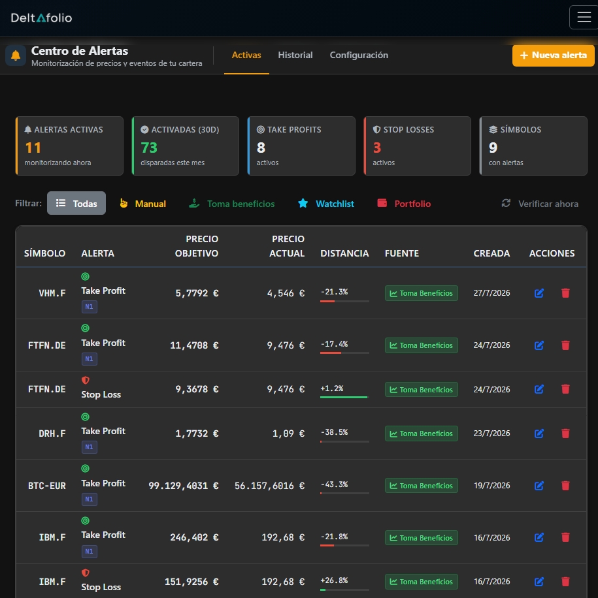Edit the VHM.F Take Profit alert
The height and width of the screenshot is (598, 598).
coord(539,293)
